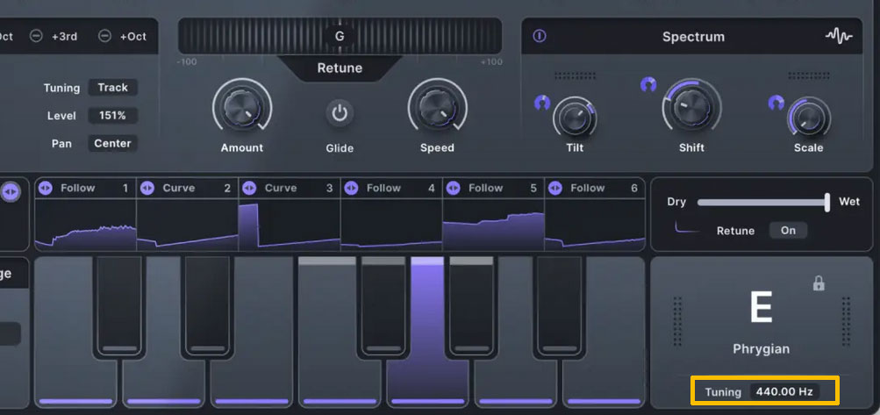This screenshot has width=880, height=415.
Task: Toggle the Glide power button
Action: pyautogui.click(x=340, y=113)
